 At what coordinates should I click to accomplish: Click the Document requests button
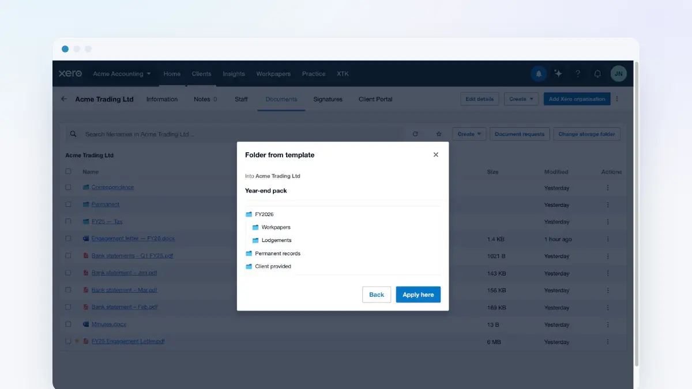[520, 134]
